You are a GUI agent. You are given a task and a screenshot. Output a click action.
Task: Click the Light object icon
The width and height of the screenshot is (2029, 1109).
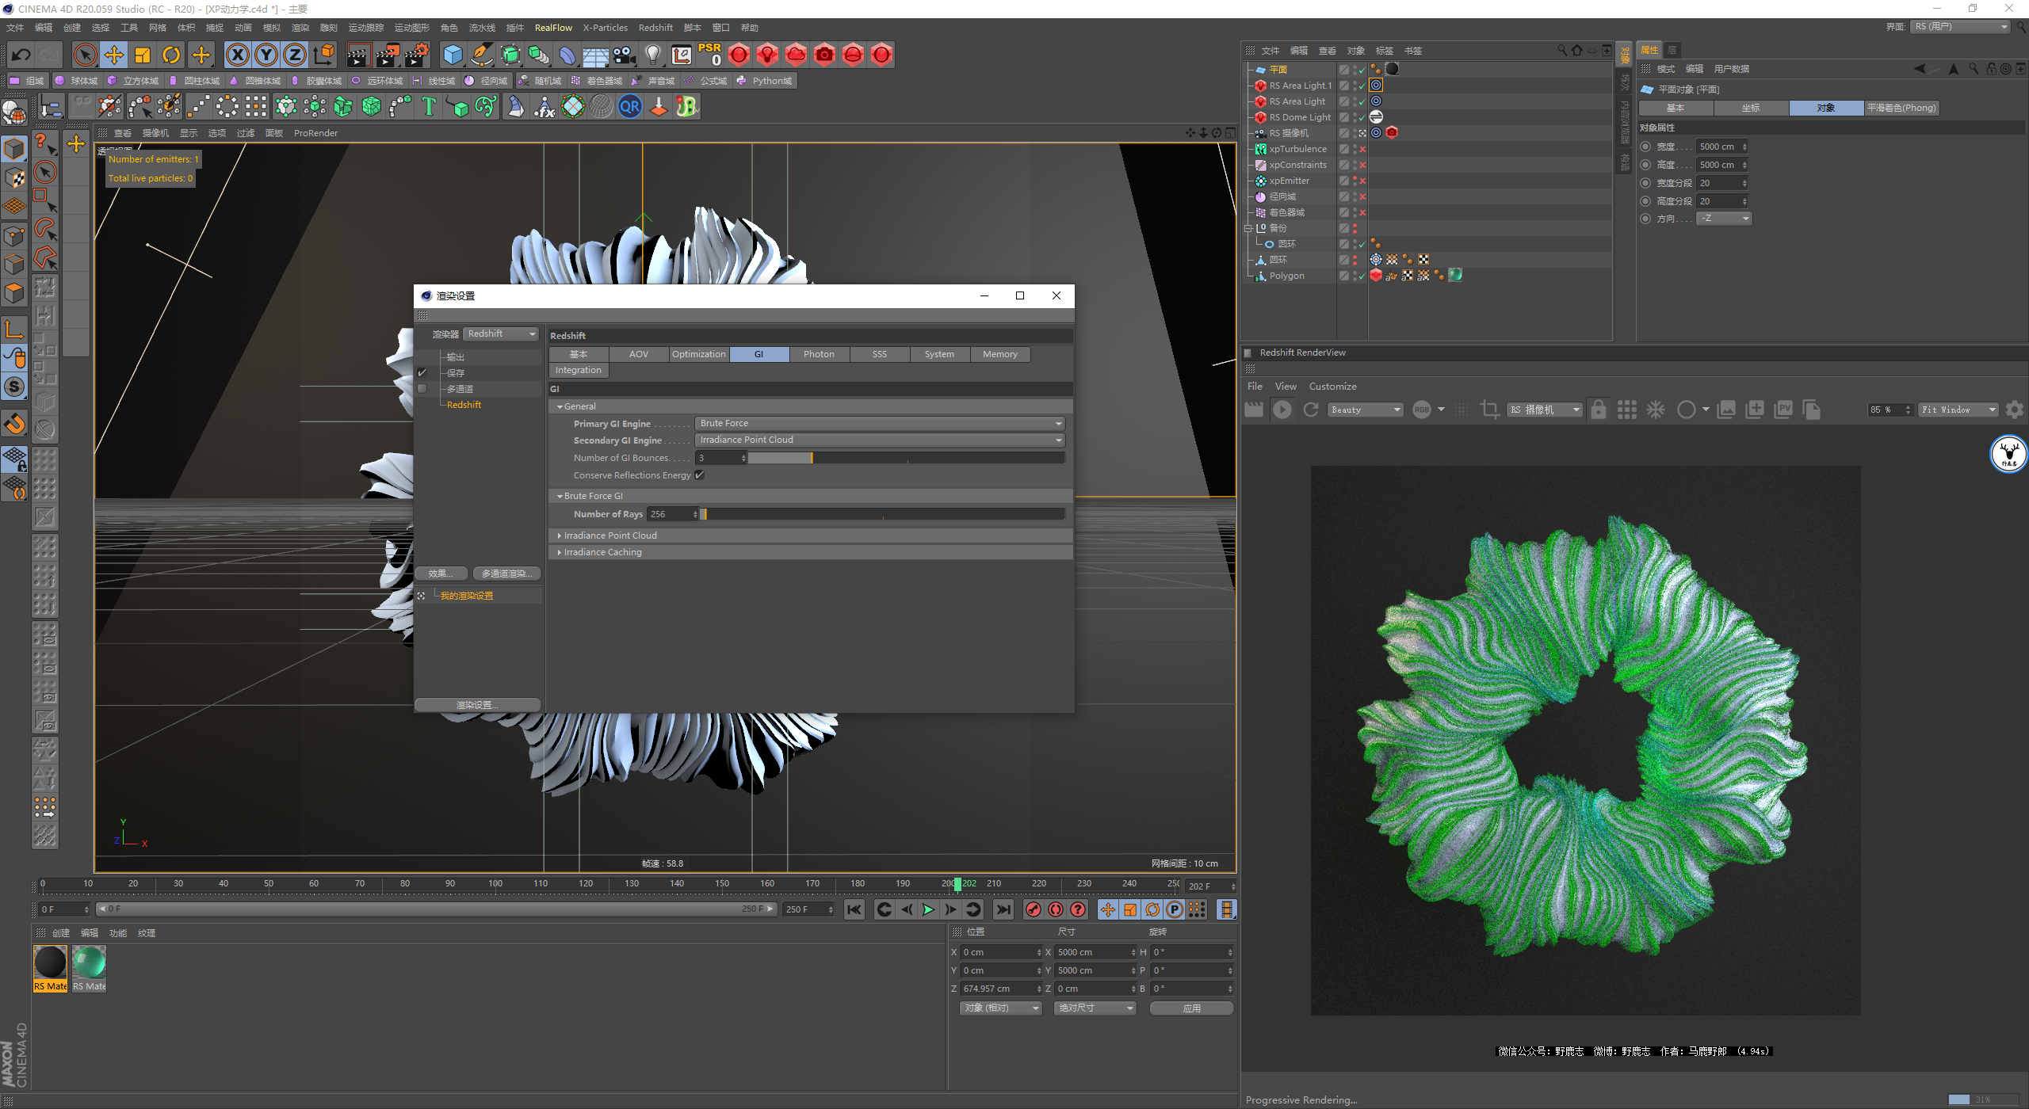point(652,55)
